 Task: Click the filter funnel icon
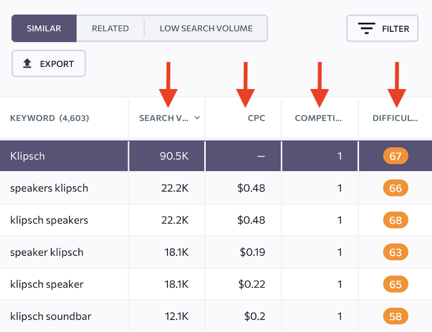click(x=367, y=29)
